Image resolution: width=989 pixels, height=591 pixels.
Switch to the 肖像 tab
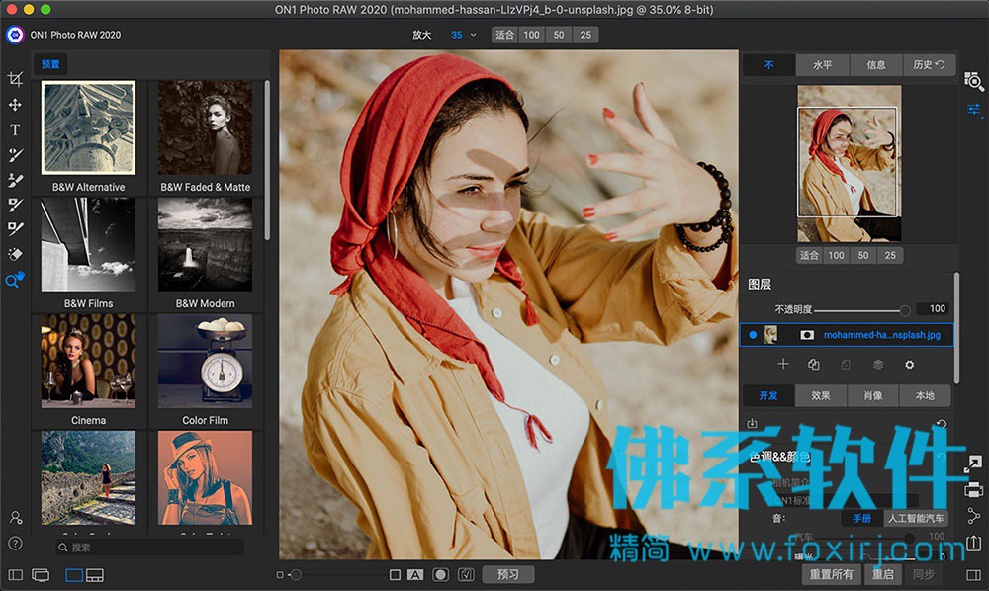pyautogui.click(x=873, y=395)
